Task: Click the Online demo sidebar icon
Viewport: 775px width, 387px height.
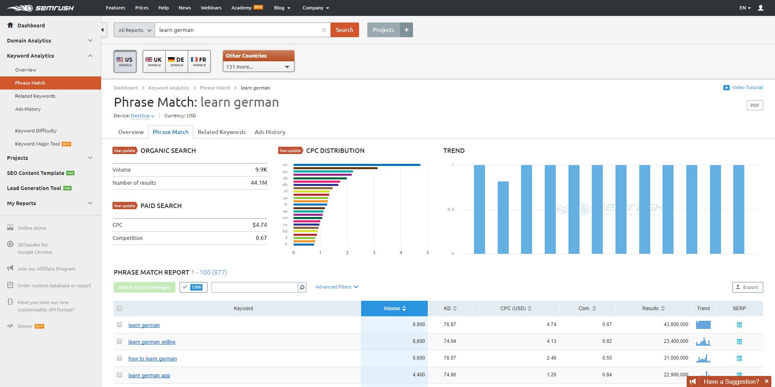Action: click(x=10, y=228)
